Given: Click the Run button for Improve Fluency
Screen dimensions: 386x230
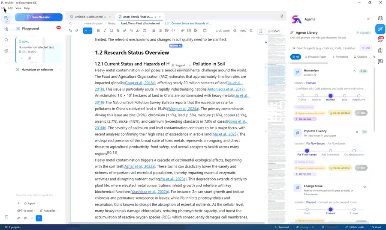Looking at the screenshot, I should pyautogui.click(x=361, y=168).
